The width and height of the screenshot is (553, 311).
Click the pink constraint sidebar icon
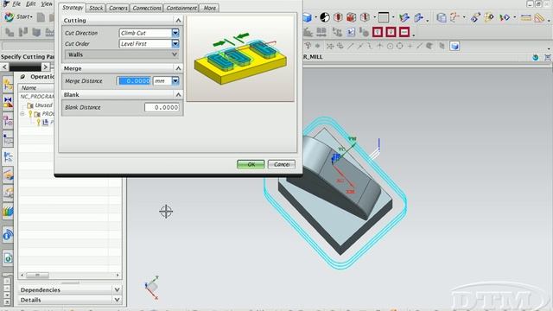click(x=8, y=121)
